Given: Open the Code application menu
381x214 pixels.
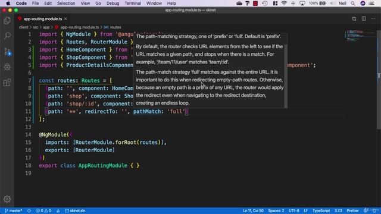Looking at the screenshot, I should pos(21,3).
